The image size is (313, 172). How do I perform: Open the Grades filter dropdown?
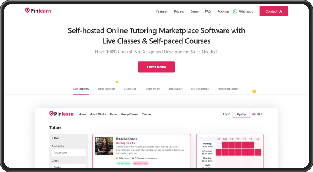click(68, 167)
